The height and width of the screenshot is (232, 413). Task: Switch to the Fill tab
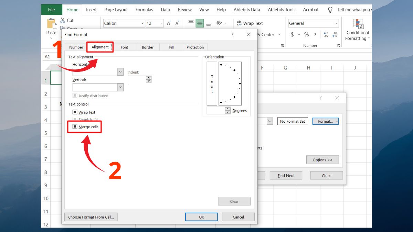[x=171, y=47]
